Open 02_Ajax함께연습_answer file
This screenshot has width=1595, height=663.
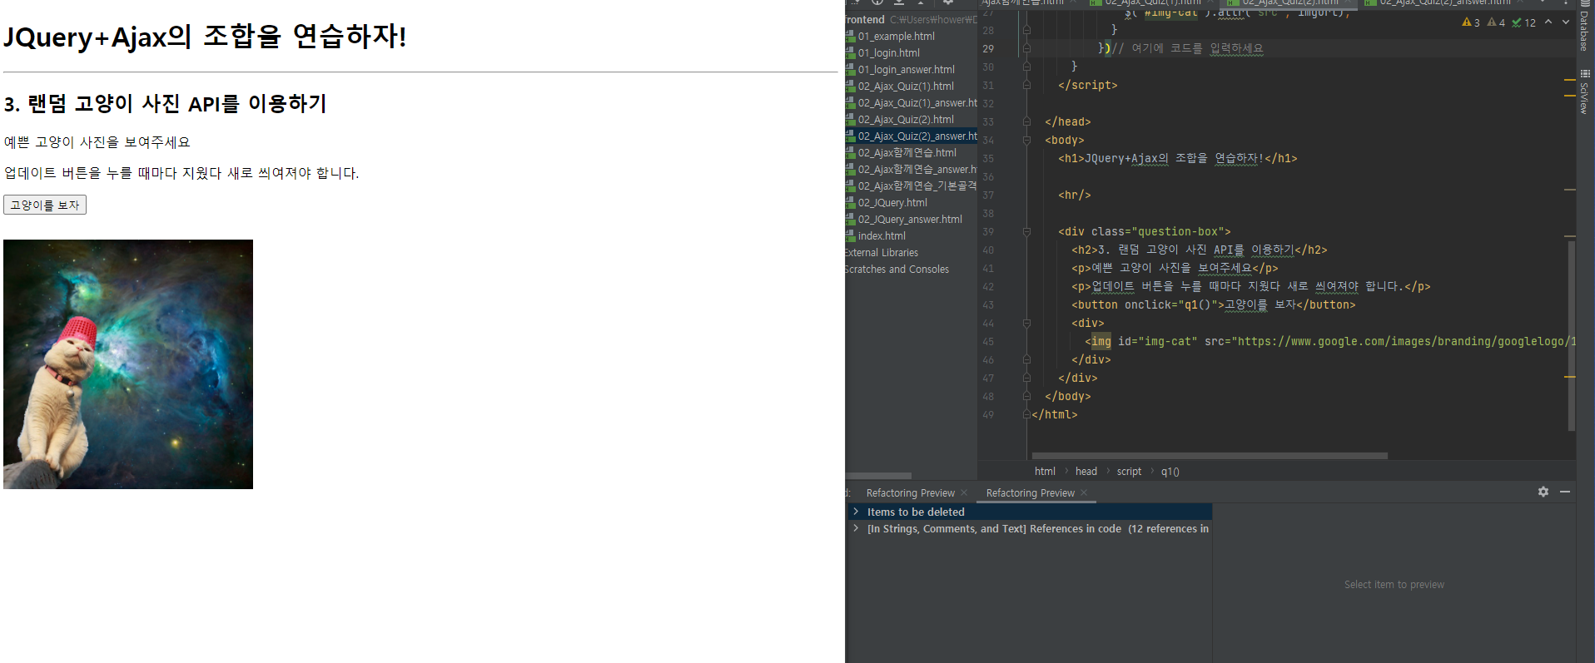pos(917,170)
